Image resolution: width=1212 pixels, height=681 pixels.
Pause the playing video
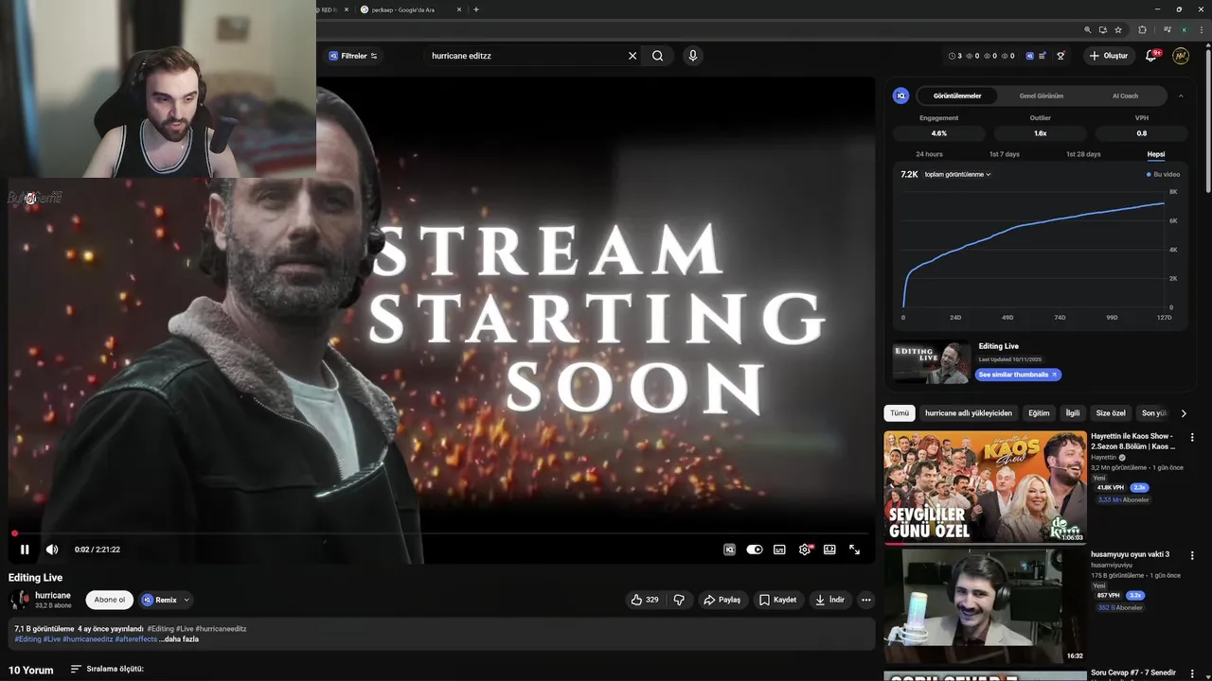[x=25, y=550]
